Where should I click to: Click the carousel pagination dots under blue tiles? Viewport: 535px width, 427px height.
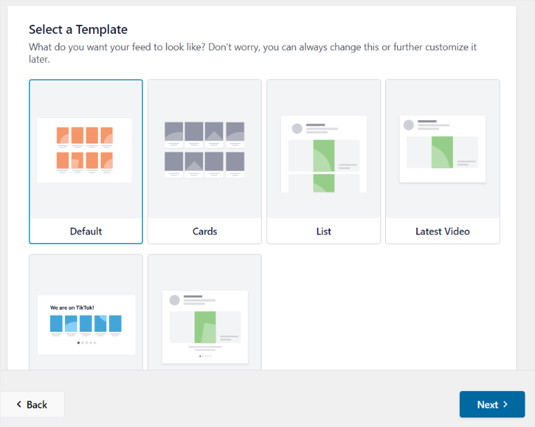pyautogui.click(x=86, y=343)
